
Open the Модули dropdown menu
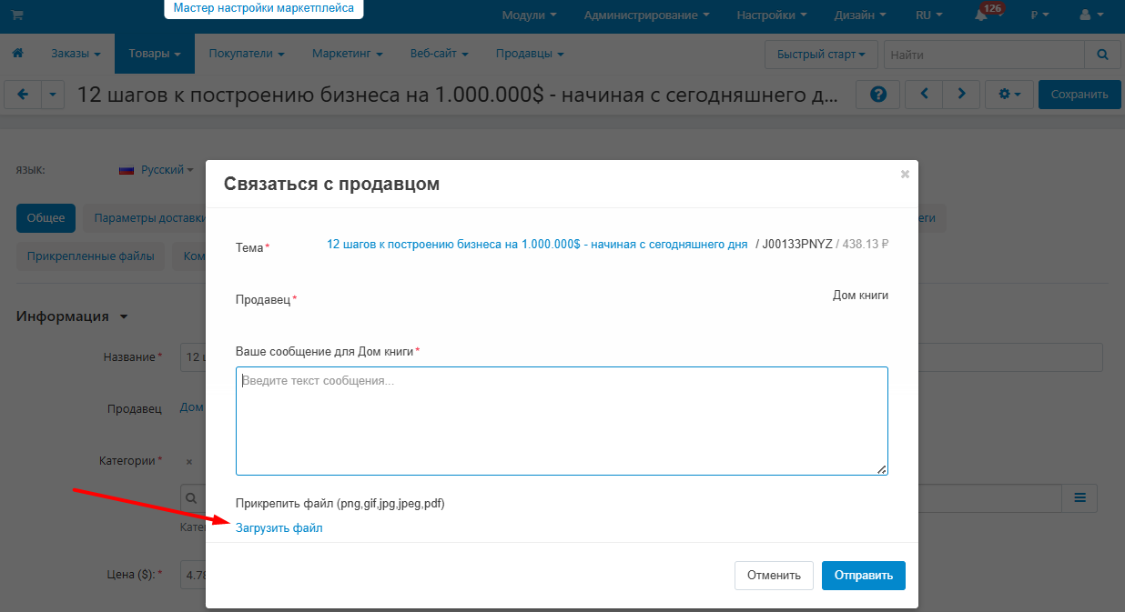[530, 15]
